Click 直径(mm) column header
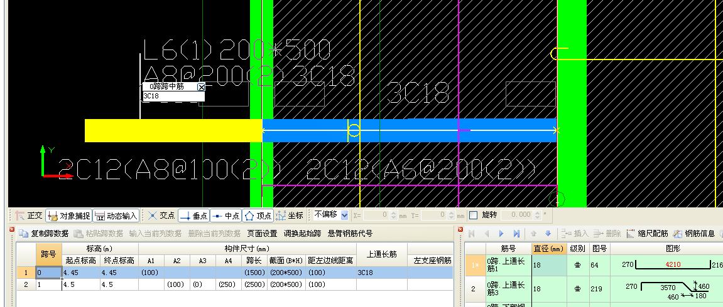Image resolution: width=723 pixels, height=307 pixels. 549,249
